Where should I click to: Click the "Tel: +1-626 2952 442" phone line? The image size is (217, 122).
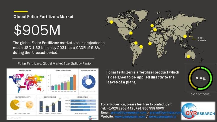tap(133, 108)
